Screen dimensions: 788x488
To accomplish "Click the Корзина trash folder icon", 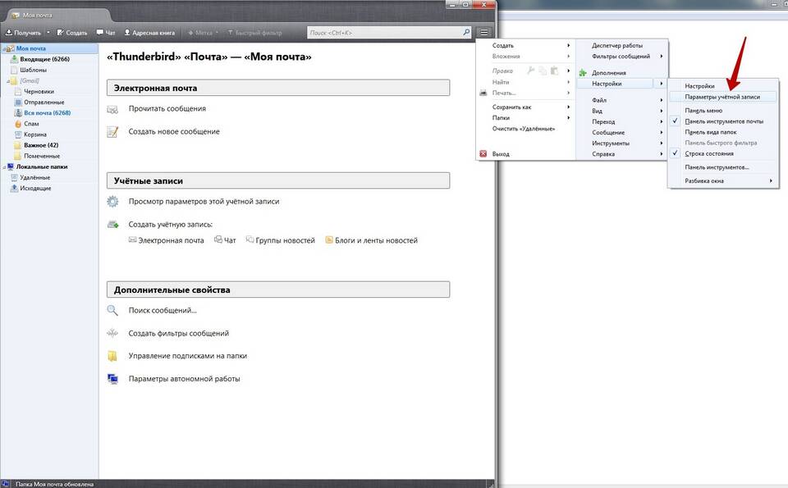I will tap(18, 135).
